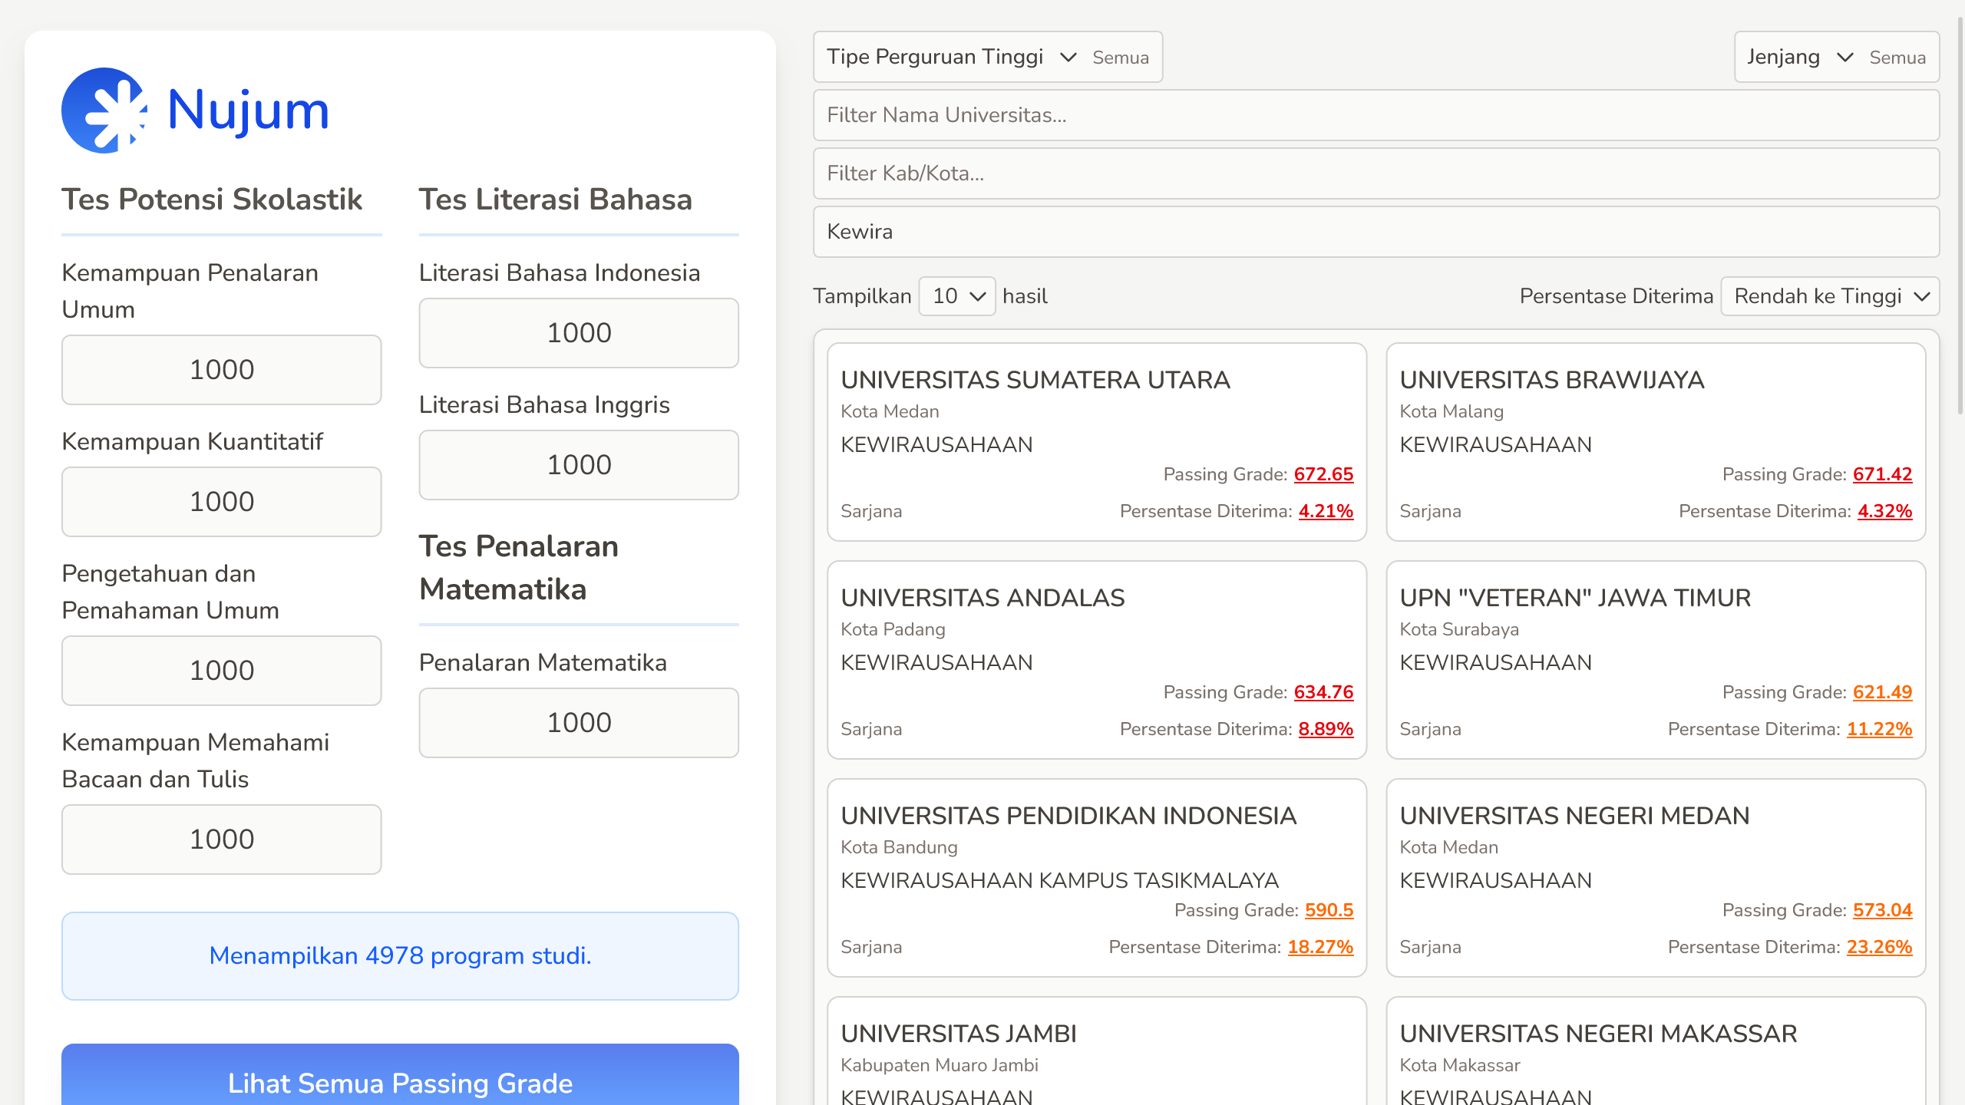Click acceptance percentage 4.21%
The width and height of the screenshot is (1965, 1105).
1326,511
